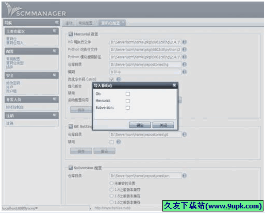This screenshot has width=265, height=213.
Task: Collapse the Subversion 配置 fieldset
Action: 71,168
